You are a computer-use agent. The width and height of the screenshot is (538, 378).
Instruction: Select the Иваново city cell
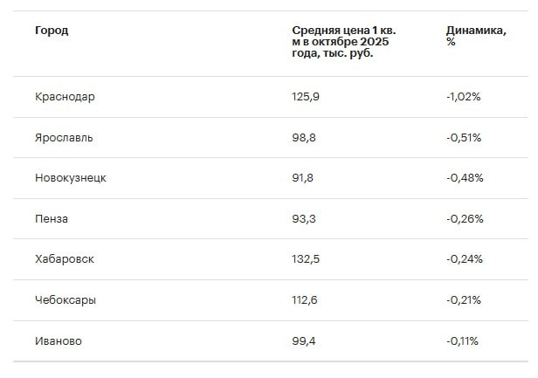(x=59, y=340)
